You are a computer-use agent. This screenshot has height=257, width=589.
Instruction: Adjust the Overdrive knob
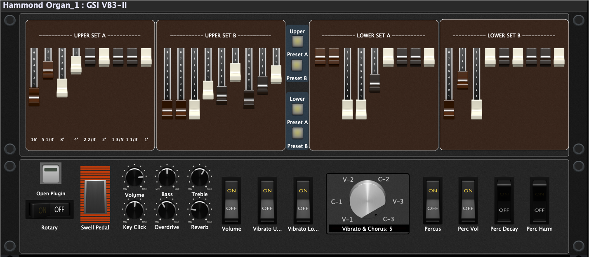point(167,210)
